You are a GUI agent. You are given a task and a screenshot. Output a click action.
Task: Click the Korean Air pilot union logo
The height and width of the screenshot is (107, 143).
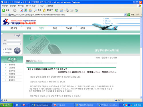coord(19,22)
